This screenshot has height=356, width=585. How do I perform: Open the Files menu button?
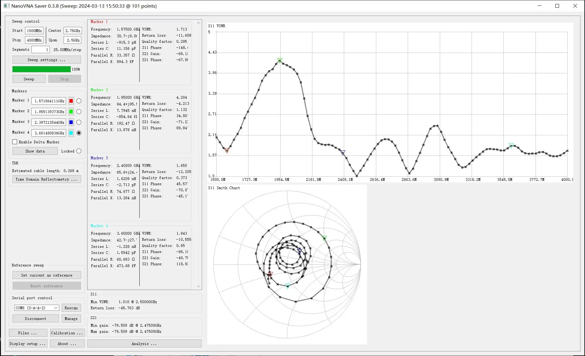point(28,333)
